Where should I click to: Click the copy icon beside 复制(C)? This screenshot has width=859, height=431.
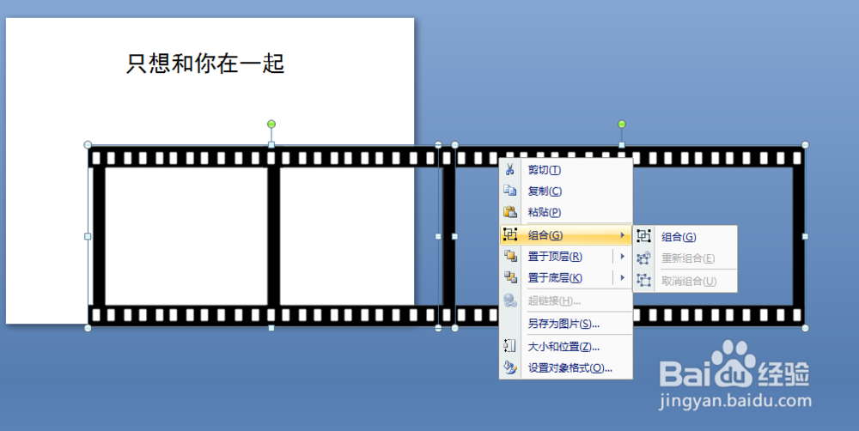[x=510, y=191]
